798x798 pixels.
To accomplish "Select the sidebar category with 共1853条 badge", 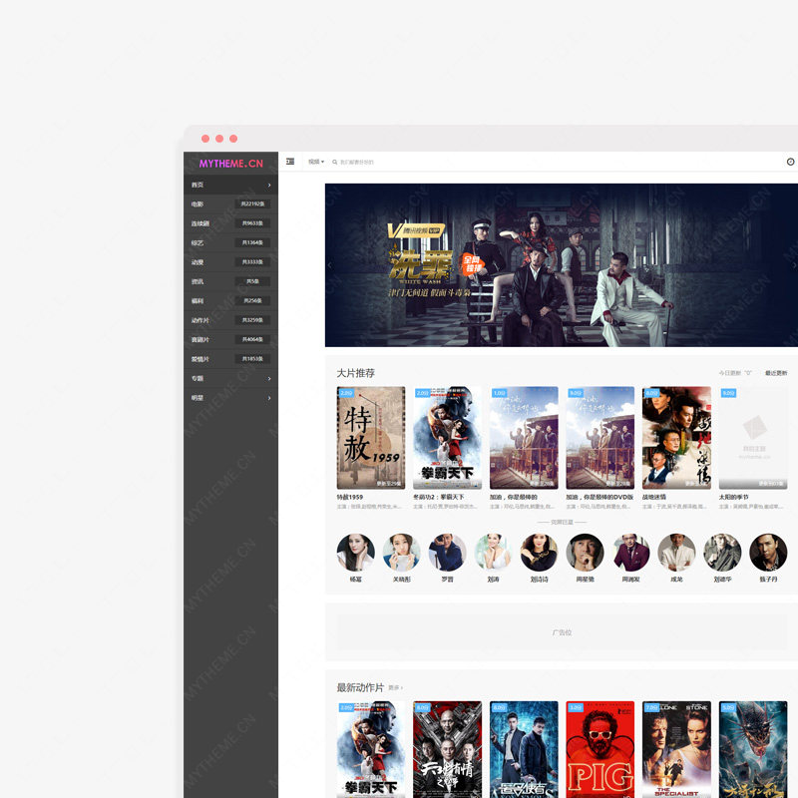I will pos(231,359).
